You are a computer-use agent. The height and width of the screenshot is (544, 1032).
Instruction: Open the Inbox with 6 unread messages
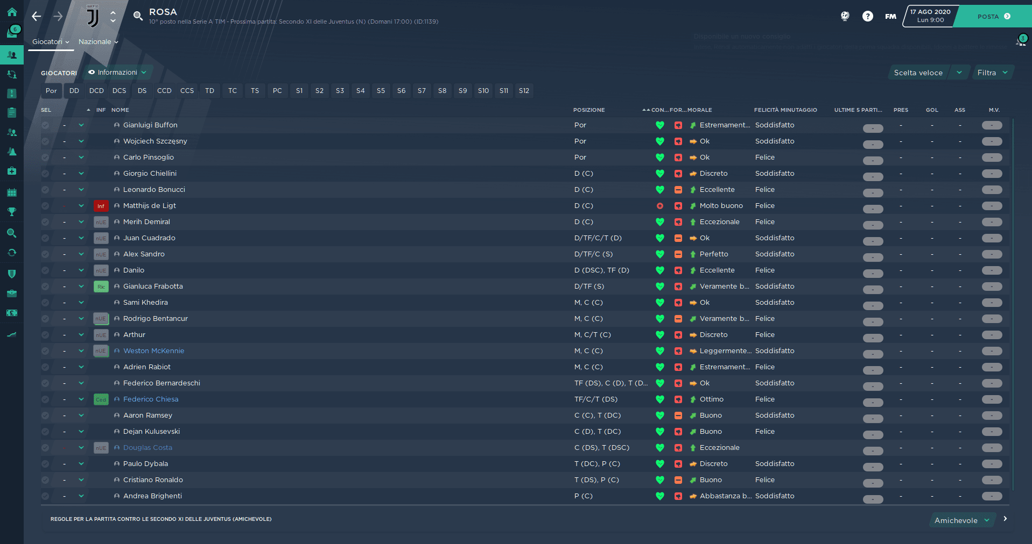coord(12,32)
